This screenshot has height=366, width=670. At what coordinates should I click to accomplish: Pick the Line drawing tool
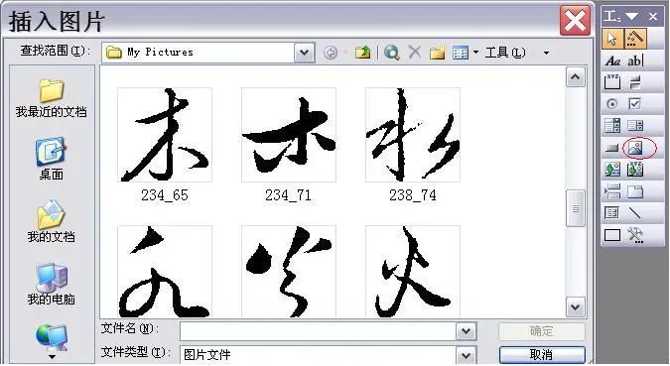[x=635, y=212]
